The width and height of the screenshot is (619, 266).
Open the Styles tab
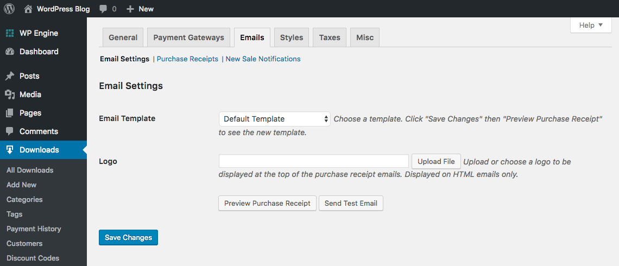[x=292, y=37]
